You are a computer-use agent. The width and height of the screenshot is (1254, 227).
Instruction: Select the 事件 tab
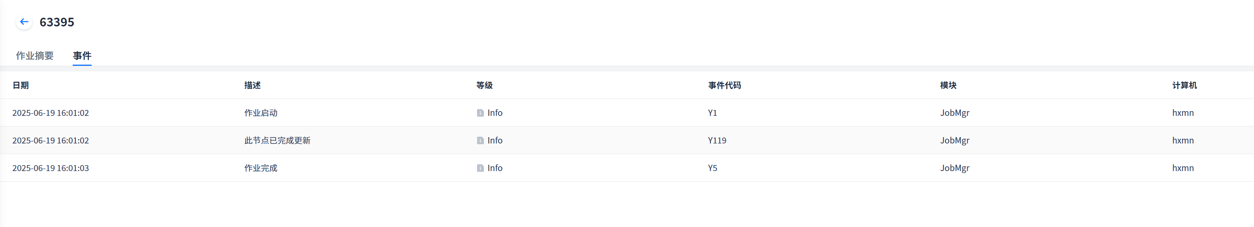click(82, 56)
